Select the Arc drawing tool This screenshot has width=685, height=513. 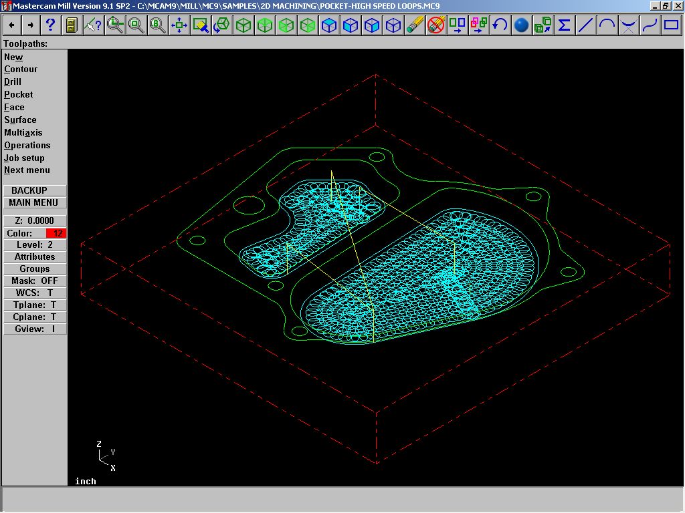pyautogui.click(x=607, y=25)
